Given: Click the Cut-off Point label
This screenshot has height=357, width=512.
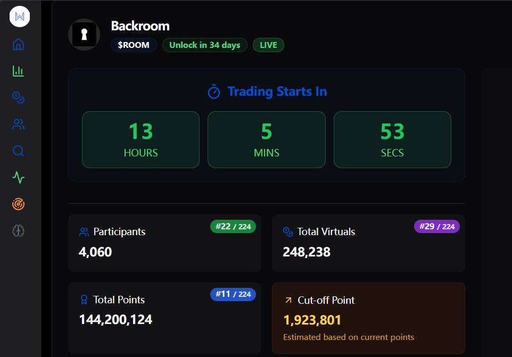Looking at the screenshot, I should tap(326, 300).
